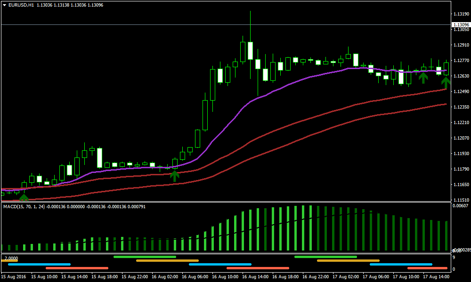Click the green session bar above 15 Aug 22:00

[145, 257]
